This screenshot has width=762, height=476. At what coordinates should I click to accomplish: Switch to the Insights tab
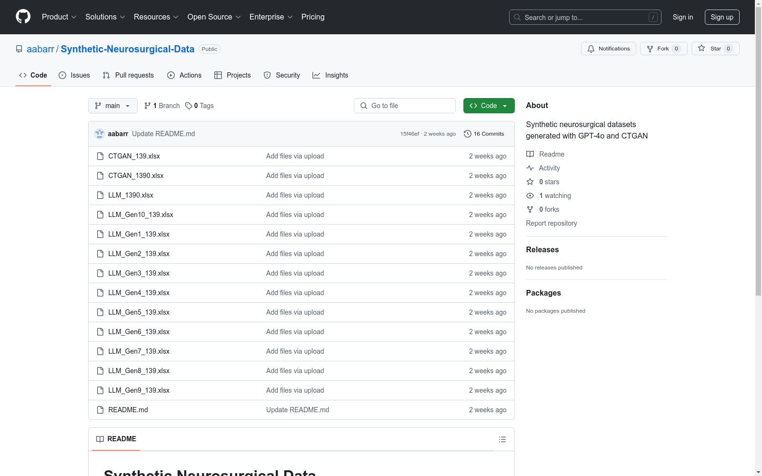[x=331, y=75]
